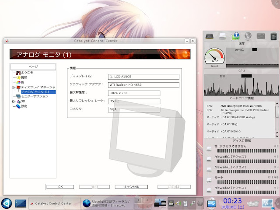This screenshot has height=210, width=280.
Task: Click the CPU section header
Action: (x=241, y=71)
